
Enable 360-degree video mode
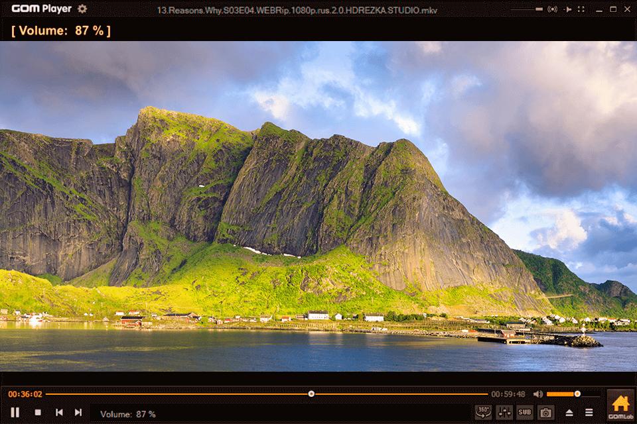[x=483, y=413]
